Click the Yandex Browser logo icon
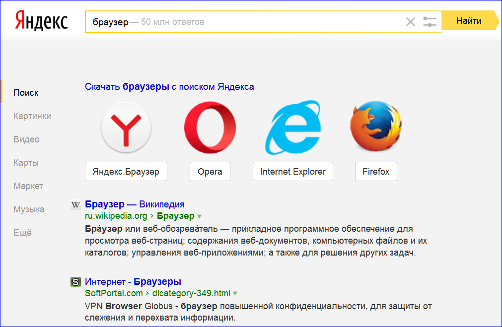The image size is (502, 327). point(126,128)
